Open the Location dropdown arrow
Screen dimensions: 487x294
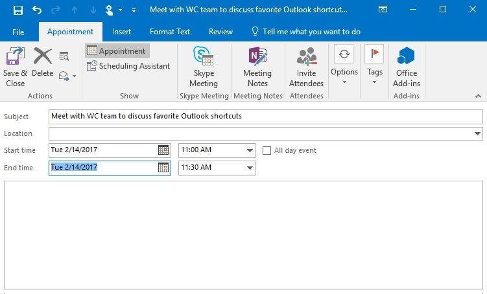coord(477,133)
